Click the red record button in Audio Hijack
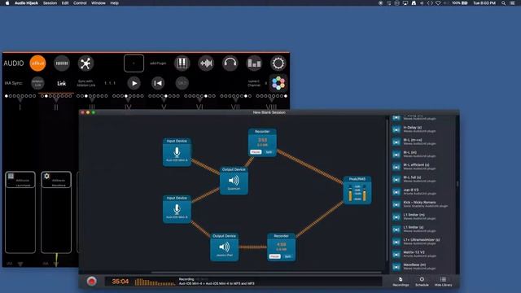This screenshot has height=293, width=521. 92,281
